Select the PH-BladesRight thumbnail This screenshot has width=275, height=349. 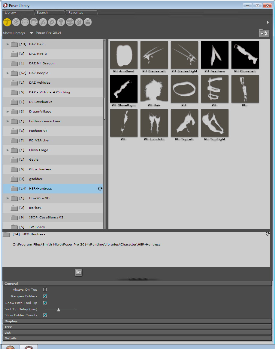(184, 55)
